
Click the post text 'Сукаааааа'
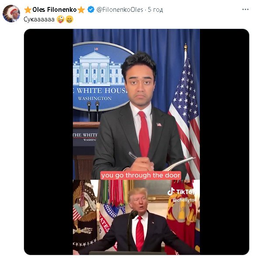39,19
